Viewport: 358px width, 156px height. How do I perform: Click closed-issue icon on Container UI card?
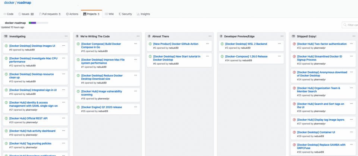point(294,132)
